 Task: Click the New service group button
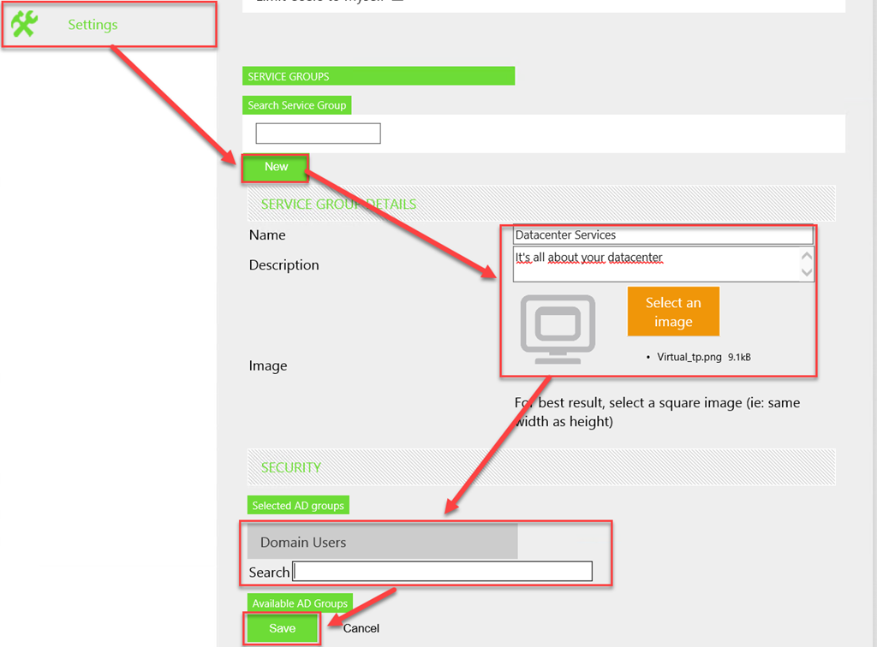point(276,168)
